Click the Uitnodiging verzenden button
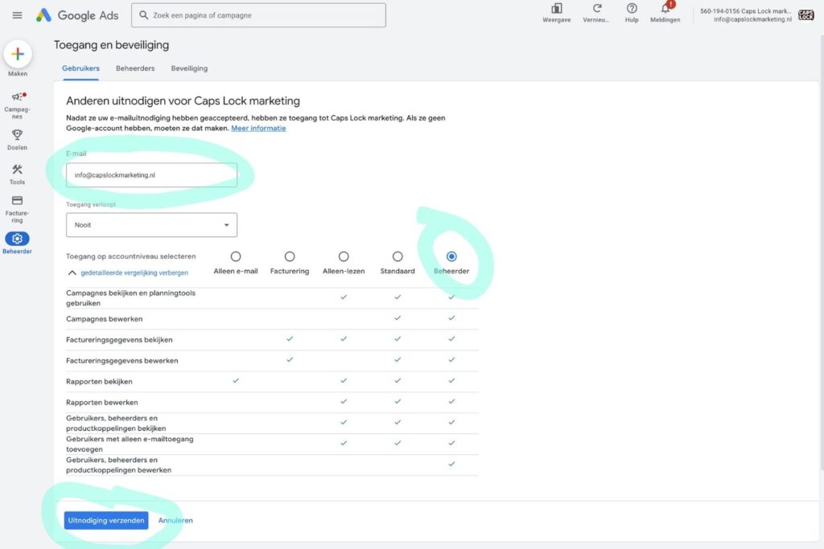Viewport: 824px width, 549px height. (x=106, y=520)
